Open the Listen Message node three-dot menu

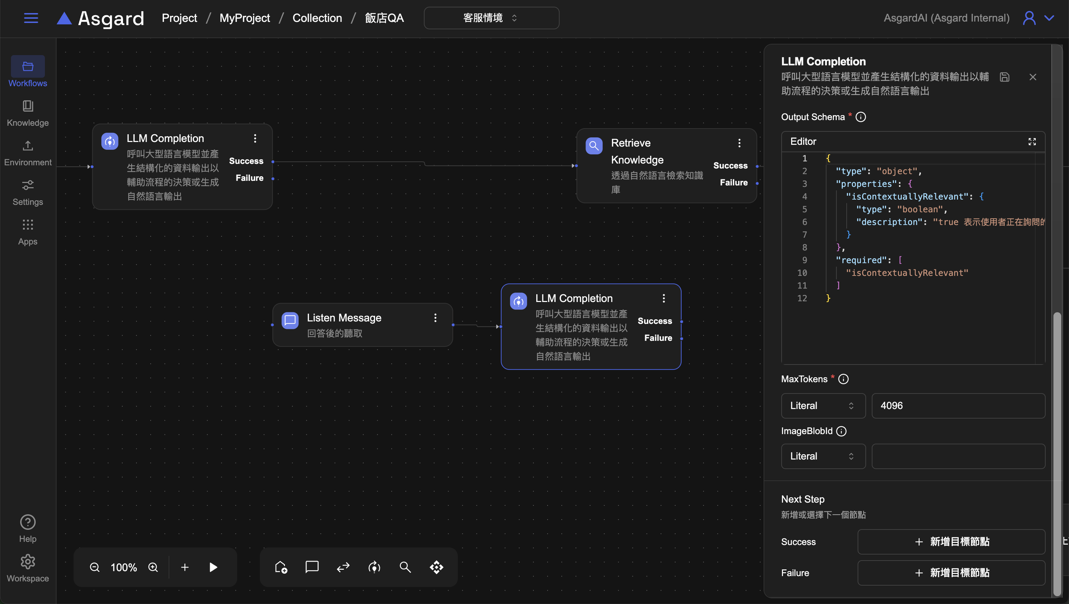(435, 318)
